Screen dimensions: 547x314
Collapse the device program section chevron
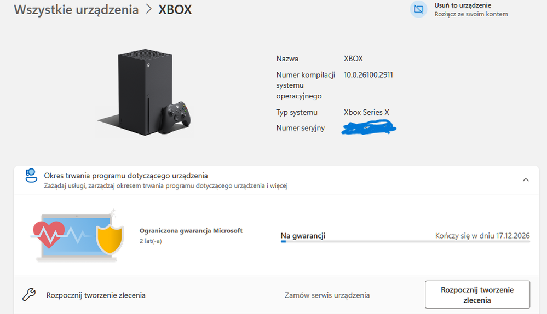(526, 179)
